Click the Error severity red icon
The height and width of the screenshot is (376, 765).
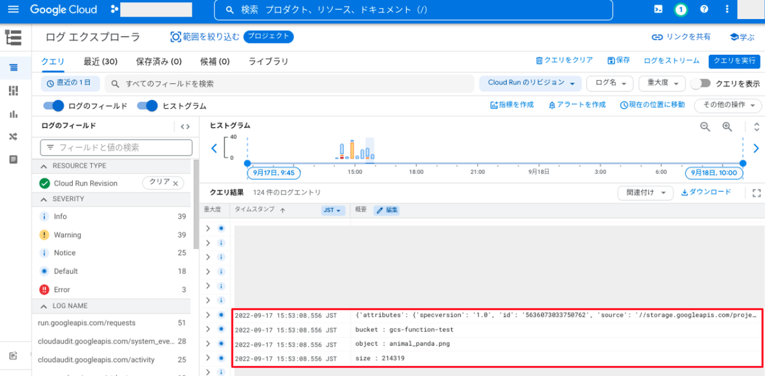tap(44, 289)
